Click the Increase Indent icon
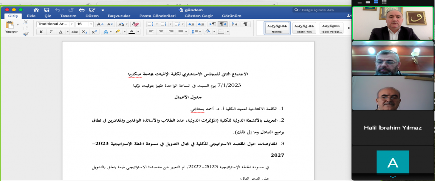 (201, 24)
